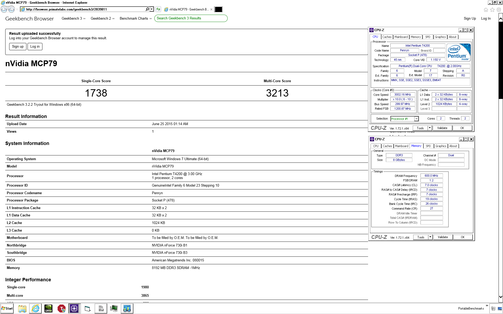Click the Sign Up link in the header
503x314 pixels.
point(470,19)
